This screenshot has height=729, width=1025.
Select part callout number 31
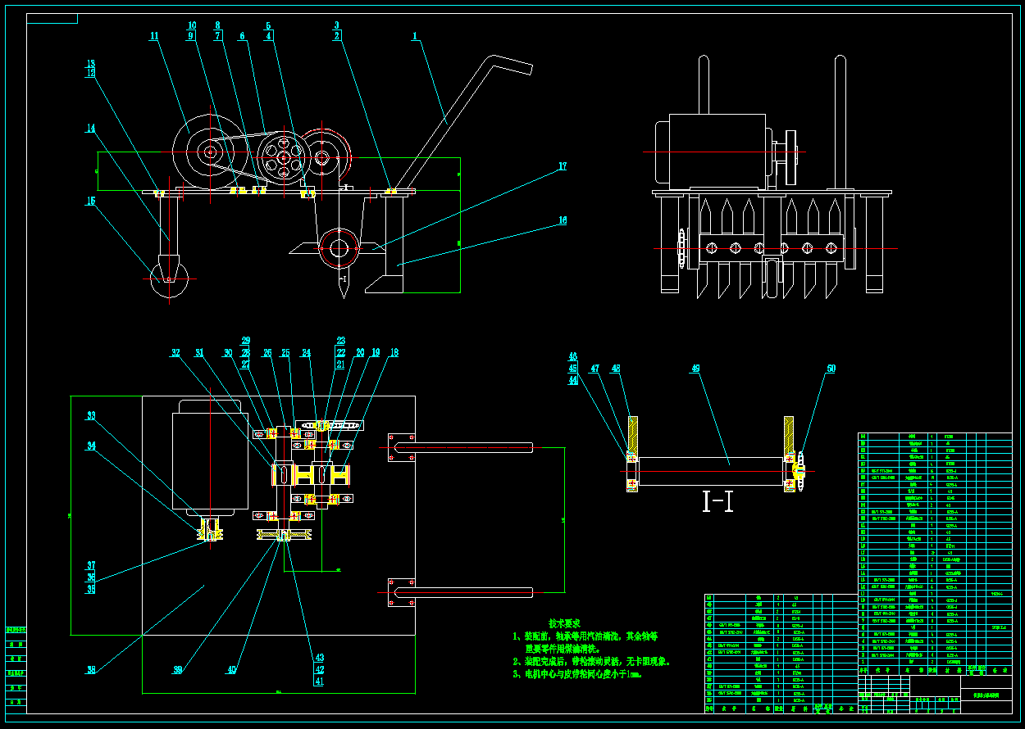tap(199, 353)
